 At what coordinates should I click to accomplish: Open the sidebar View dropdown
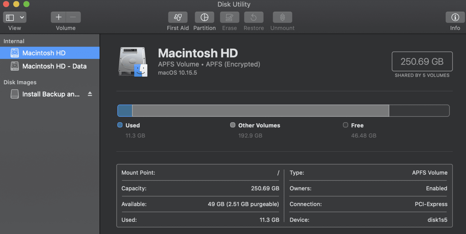[14, 17]
